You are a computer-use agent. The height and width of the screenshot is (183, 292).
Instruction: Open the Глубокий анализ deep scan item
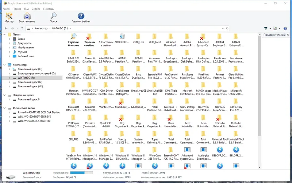point(74,40)
